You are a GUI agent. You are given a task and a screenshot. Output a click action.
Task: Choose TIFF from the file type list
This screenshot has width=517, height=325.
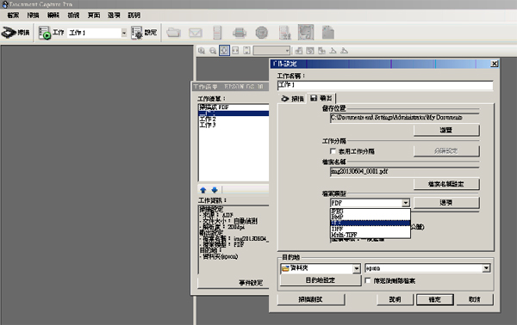pyautogui.click(x=371, y=229)
